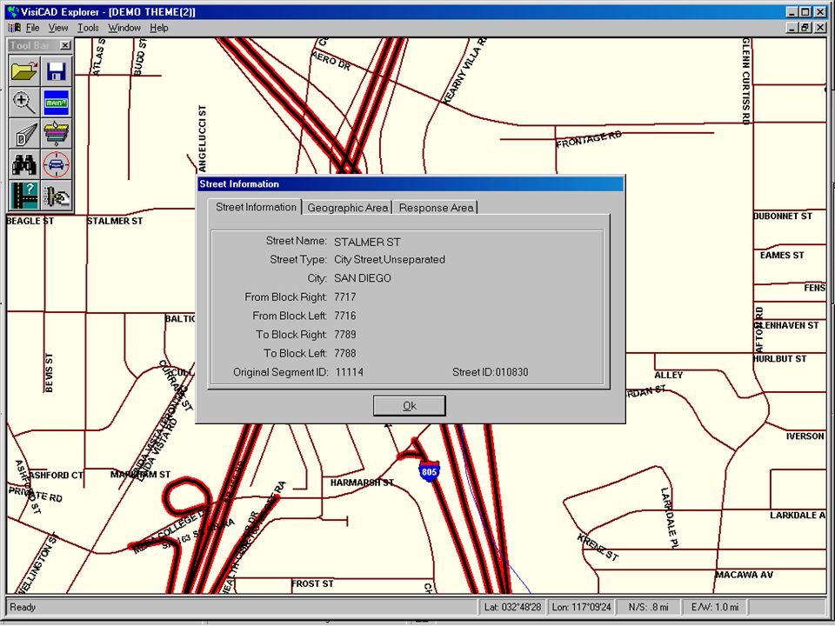Select the tool with the letter D beam
Viewport: 835px width, 626px height.
pyautogui.click(x=24, y=133)
